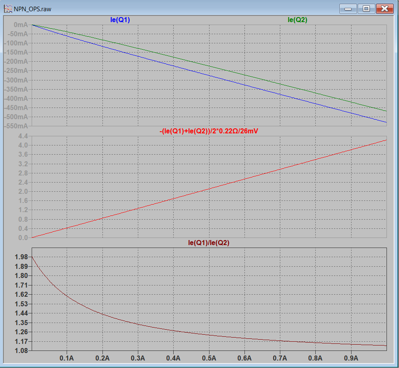This screenshot has width=399, height=368.
Task: Click the 0.7A horizontal axis label
Action: (x=280, y=358)
